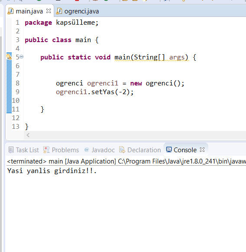Screen dimensions: 246x252
Task: Click the console output 'Yasi yanlis girdiniz!!.'
Action: (x=52, y=171)
